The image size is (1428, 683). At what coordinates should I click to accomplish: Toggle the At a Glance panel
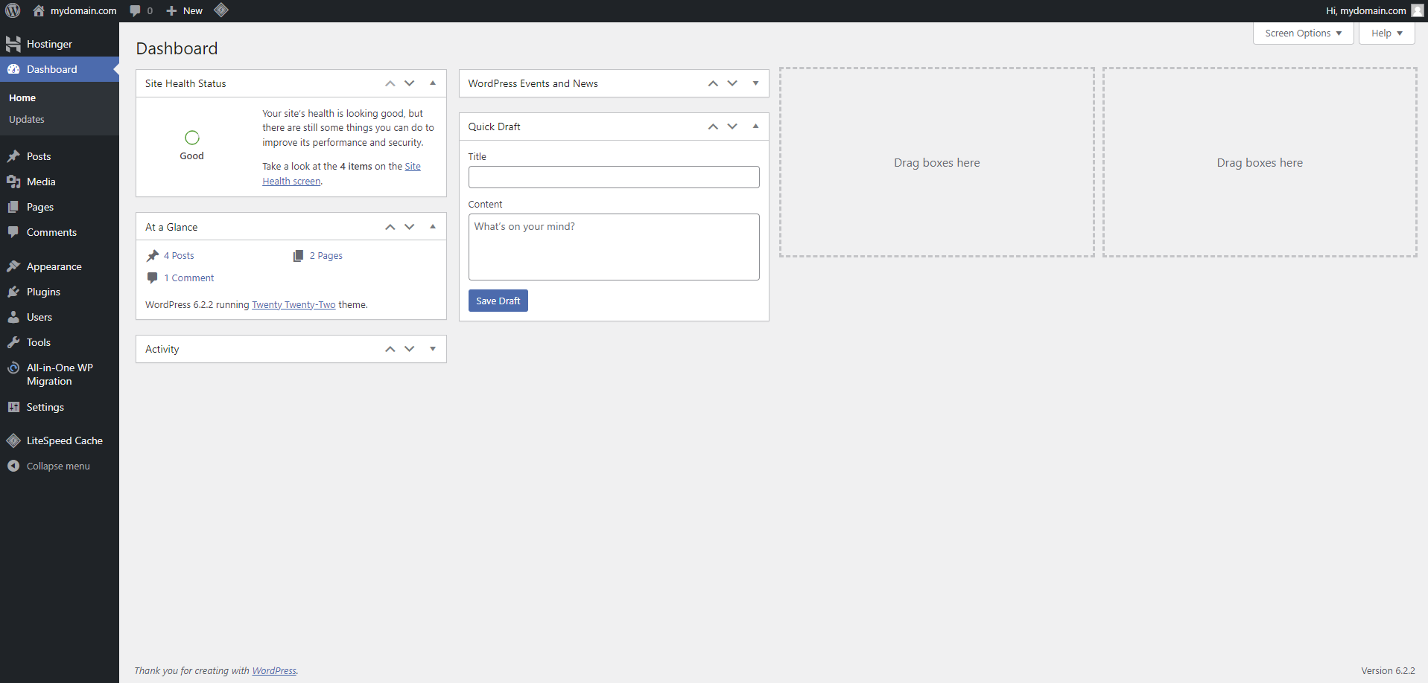(433, 227)
